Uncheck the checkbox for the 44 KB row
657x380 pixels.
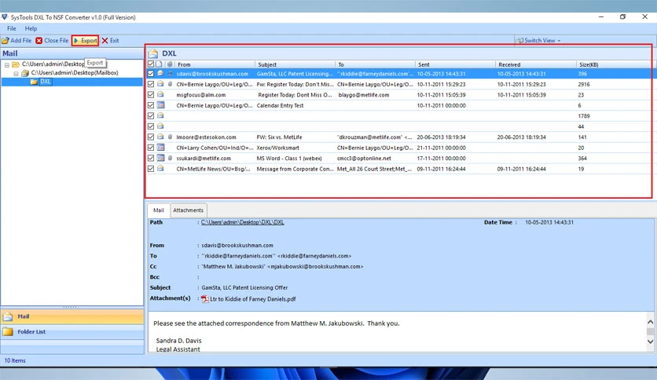(x=151, y=126)
